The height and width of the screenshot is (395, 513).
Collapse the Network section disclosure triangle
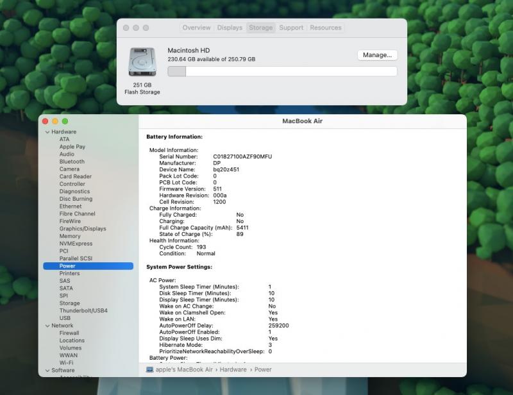pos(47,326)
